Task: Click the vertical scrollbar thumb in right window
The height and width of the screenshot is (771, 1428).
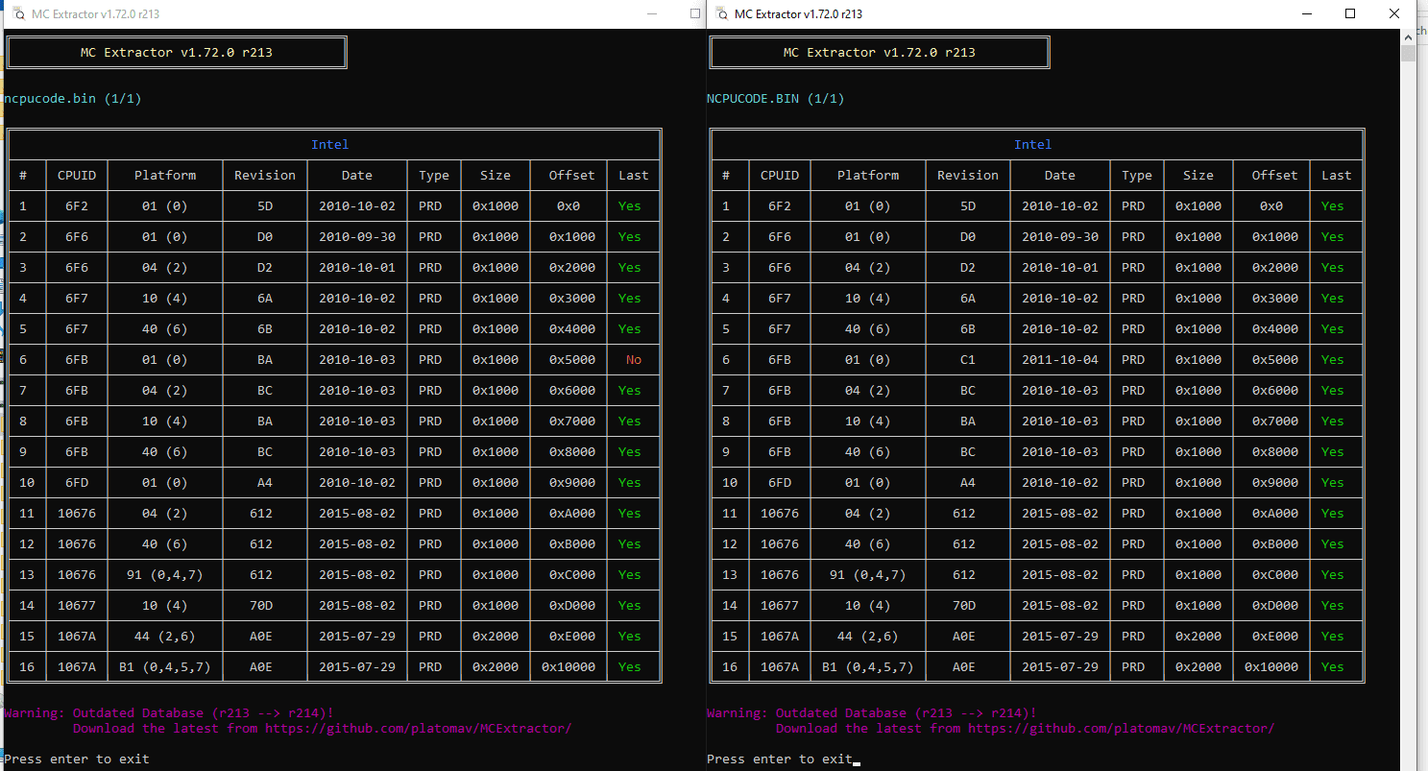Action: click(x=1408, y=53)
